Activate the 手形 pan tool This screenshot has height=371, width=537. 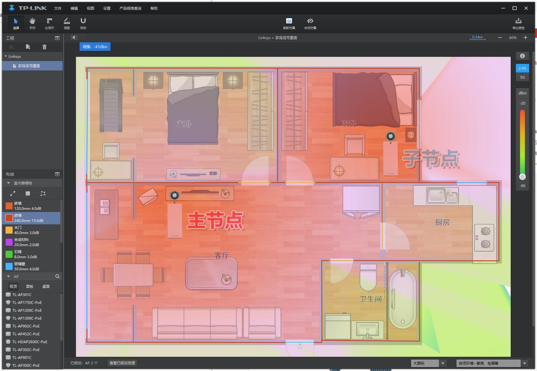[x=32, y=24]
